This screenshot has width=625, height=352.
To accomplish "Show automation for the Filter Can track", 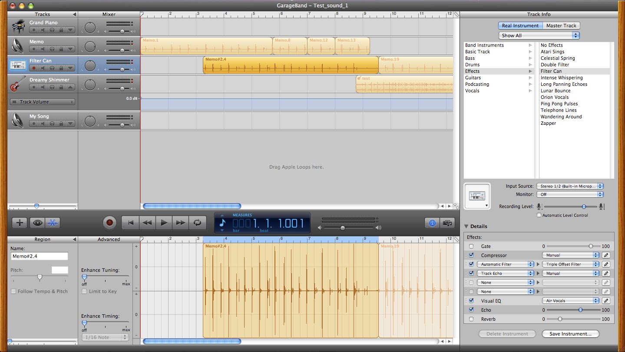I will (71, 68).
